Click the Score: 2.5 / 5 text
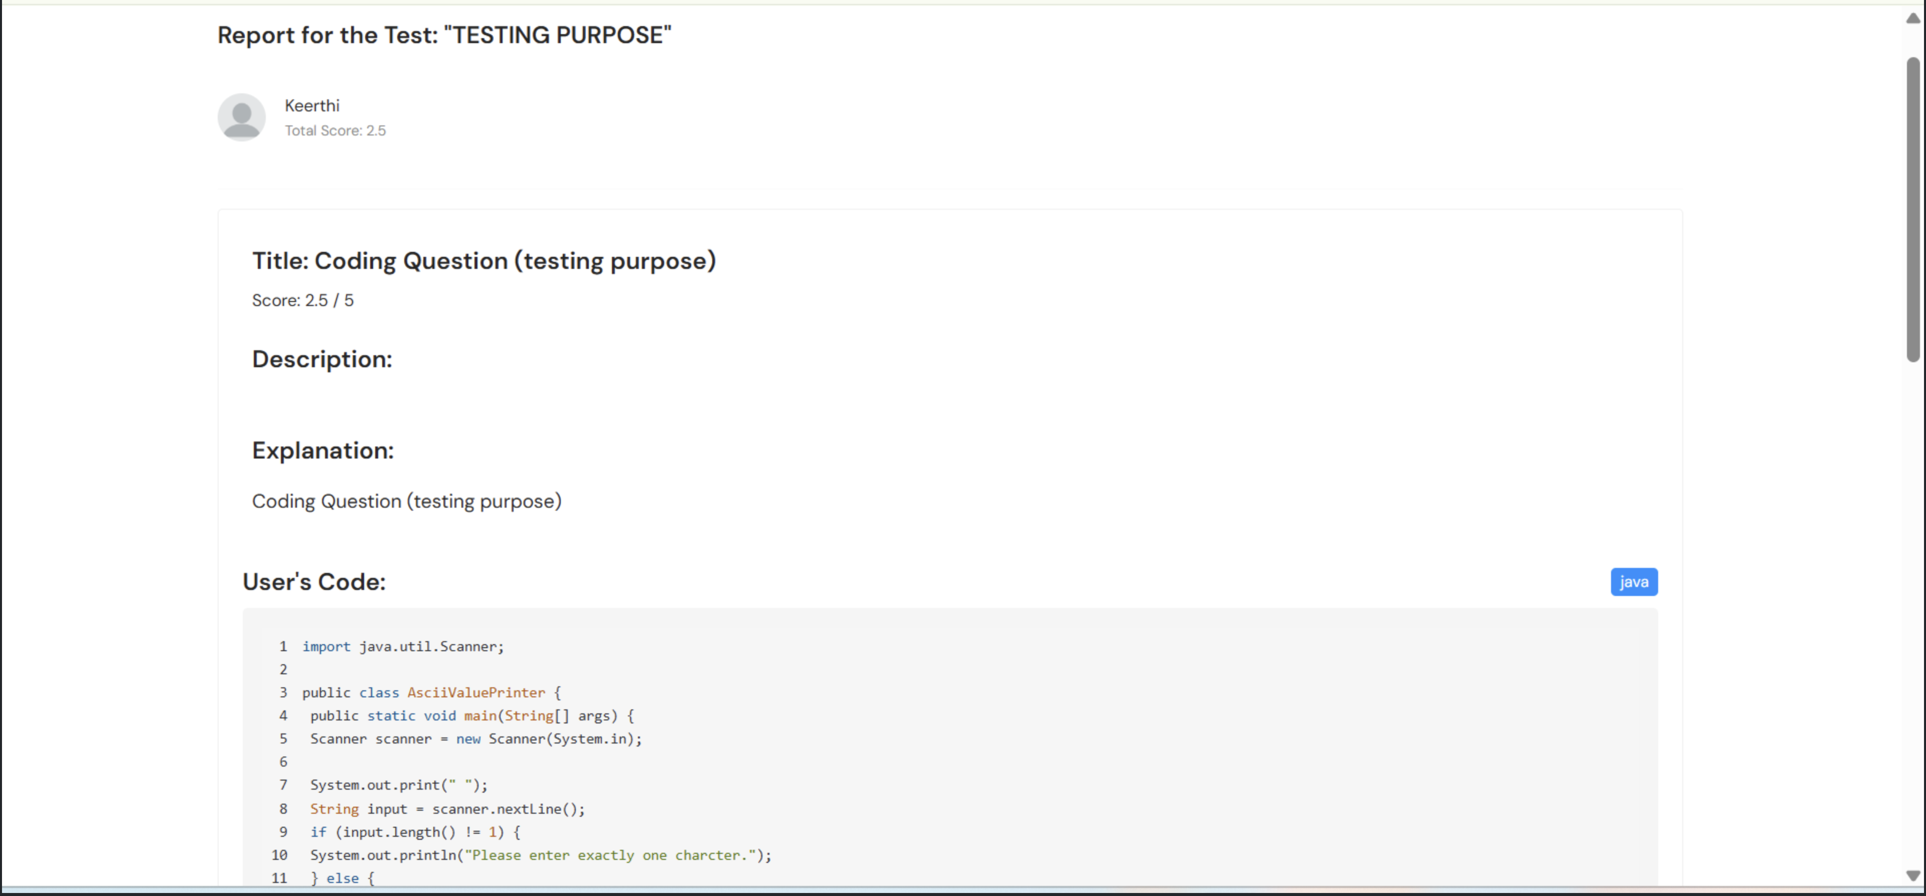Screen dimensions: 1926x896 [x=303, y=301]
